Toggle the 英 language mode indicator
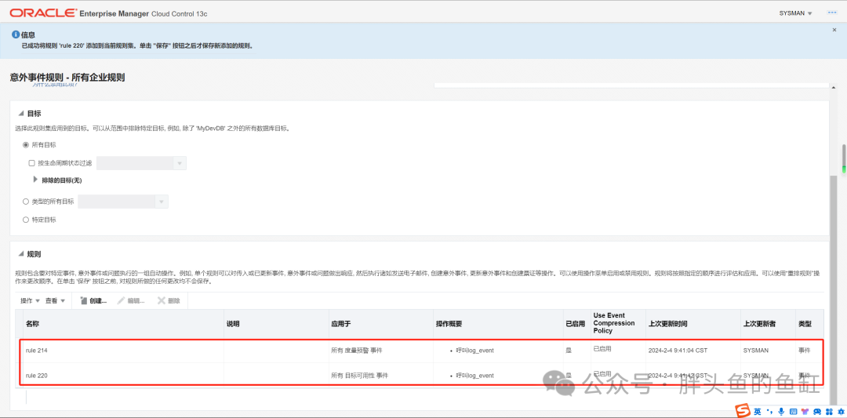Screen dimensions: 847x418 tap(758, 412)
